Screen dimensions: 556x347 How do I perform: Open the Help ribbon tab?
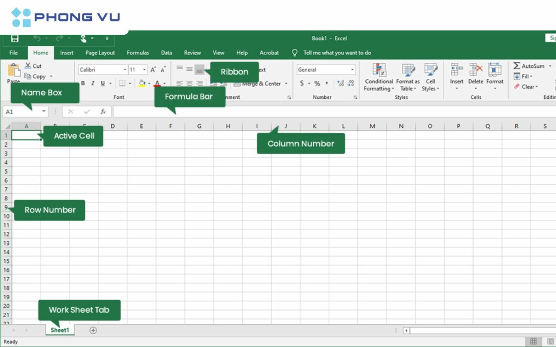pos(242,53)
